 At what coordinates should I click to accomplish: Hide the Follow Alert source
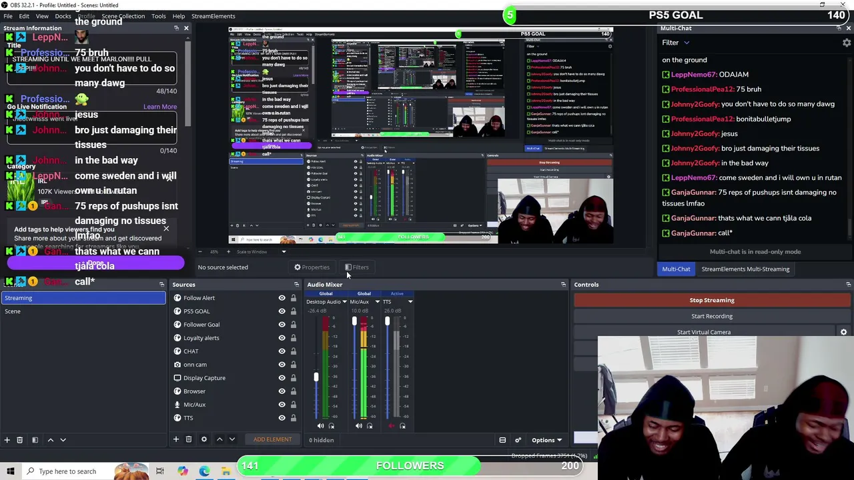click(x=282, y=298)
